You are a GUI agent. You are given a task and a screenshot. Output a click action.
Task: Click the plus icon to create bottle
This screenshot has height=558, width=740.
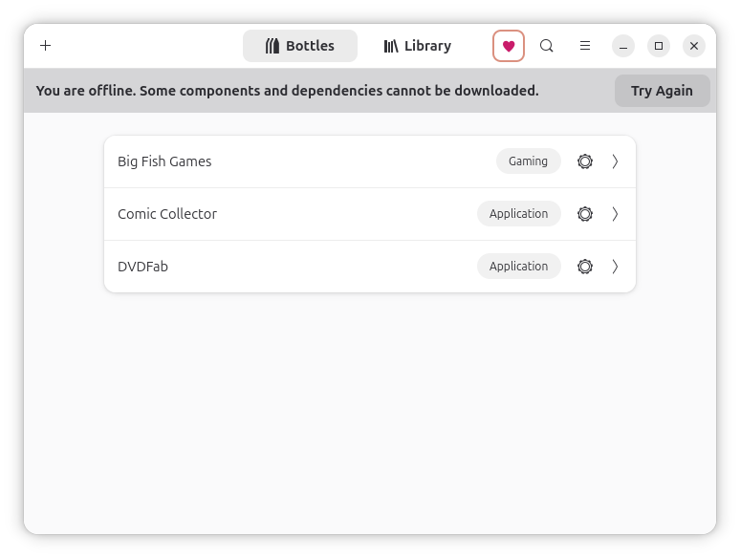coord(45,46)
